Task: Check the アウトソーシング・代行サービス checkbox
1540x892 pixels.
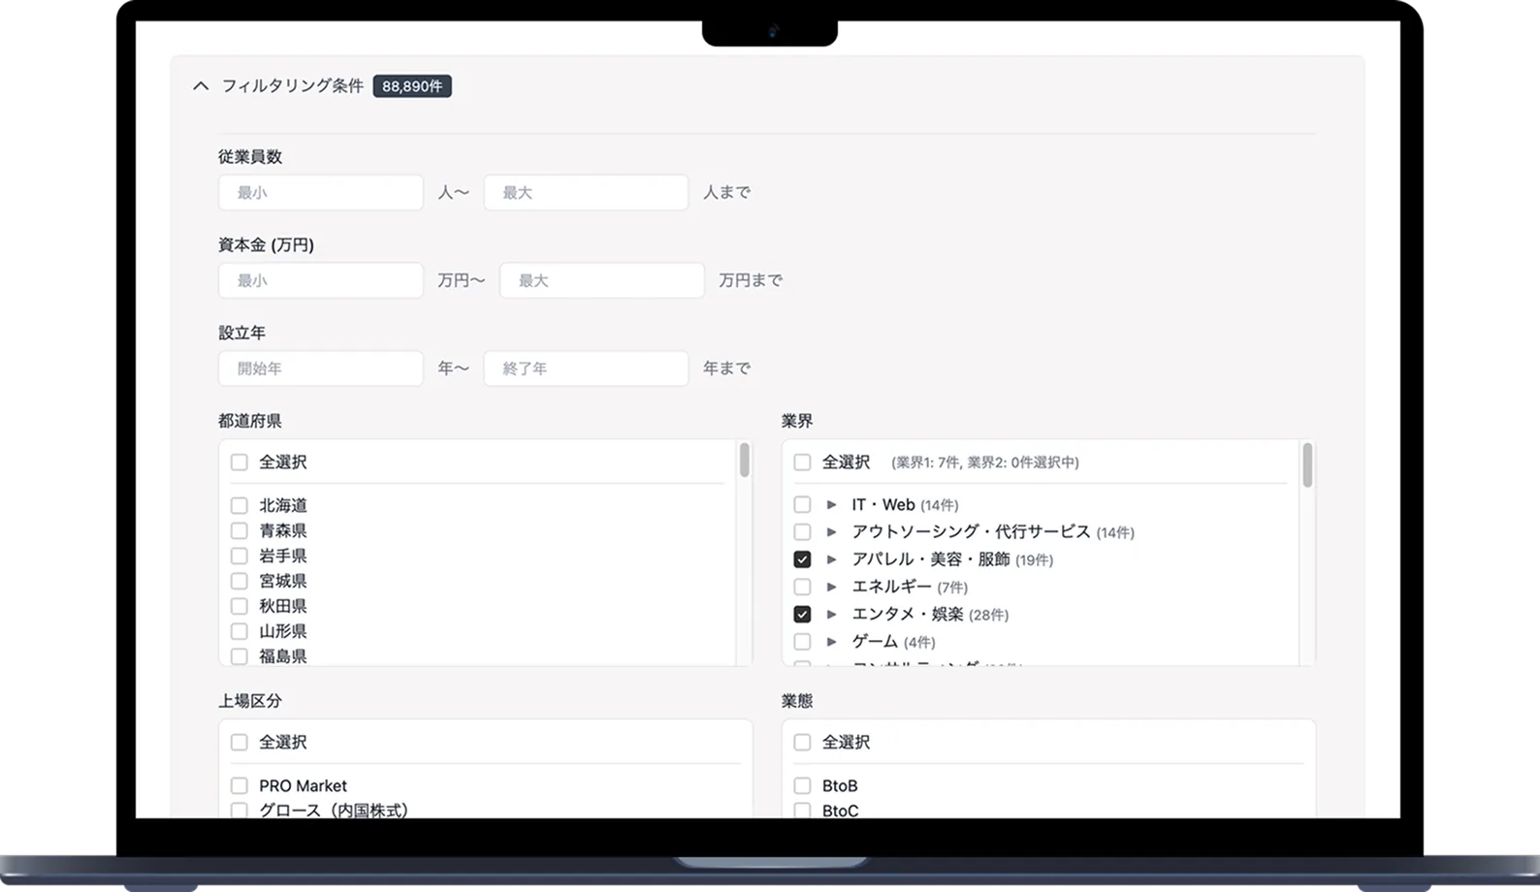Action: coord(802,531)
